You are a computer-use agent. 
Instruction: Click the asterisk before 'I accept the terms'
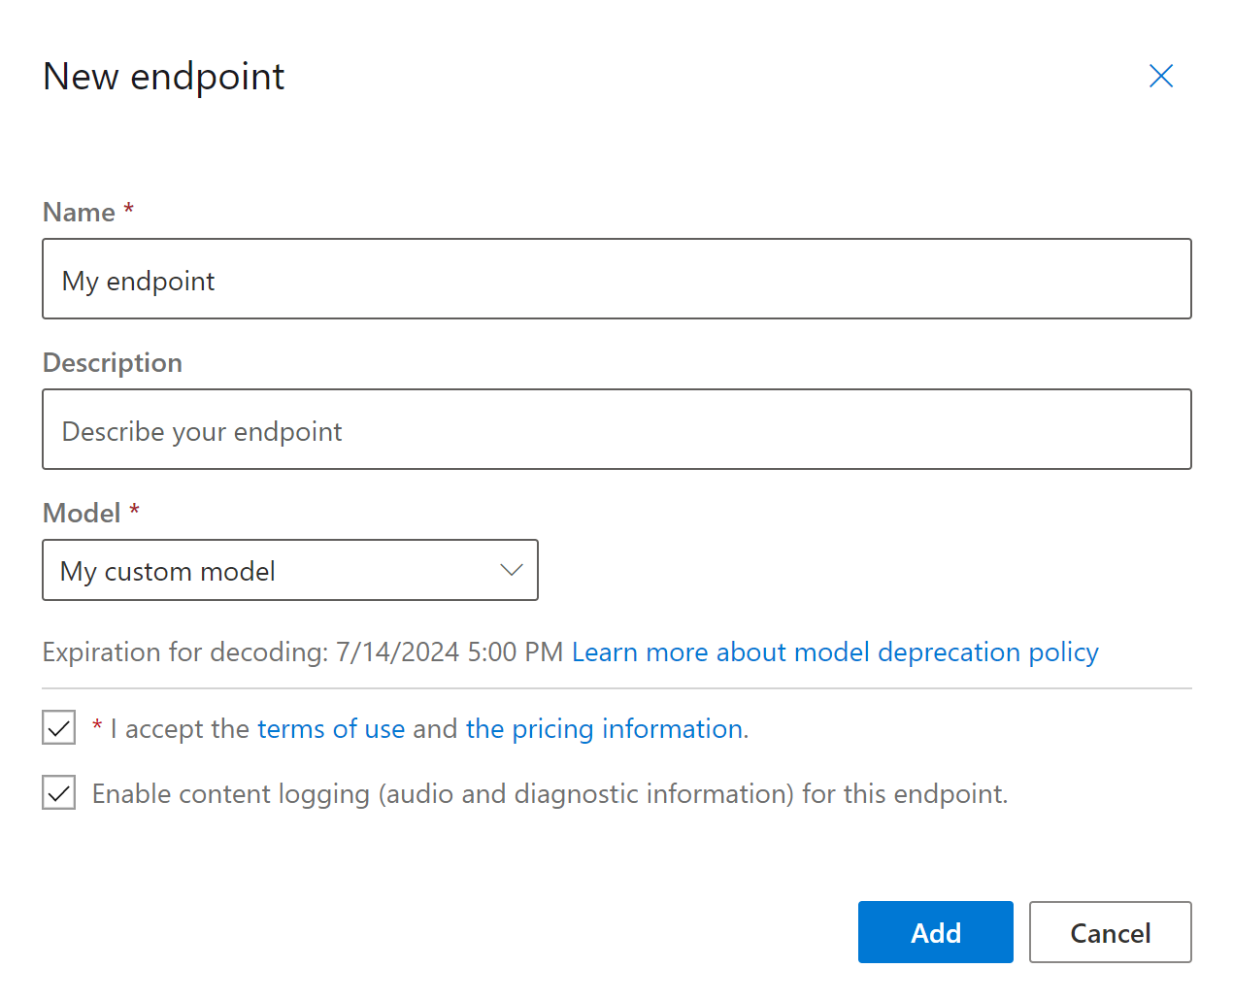(96, 728)
